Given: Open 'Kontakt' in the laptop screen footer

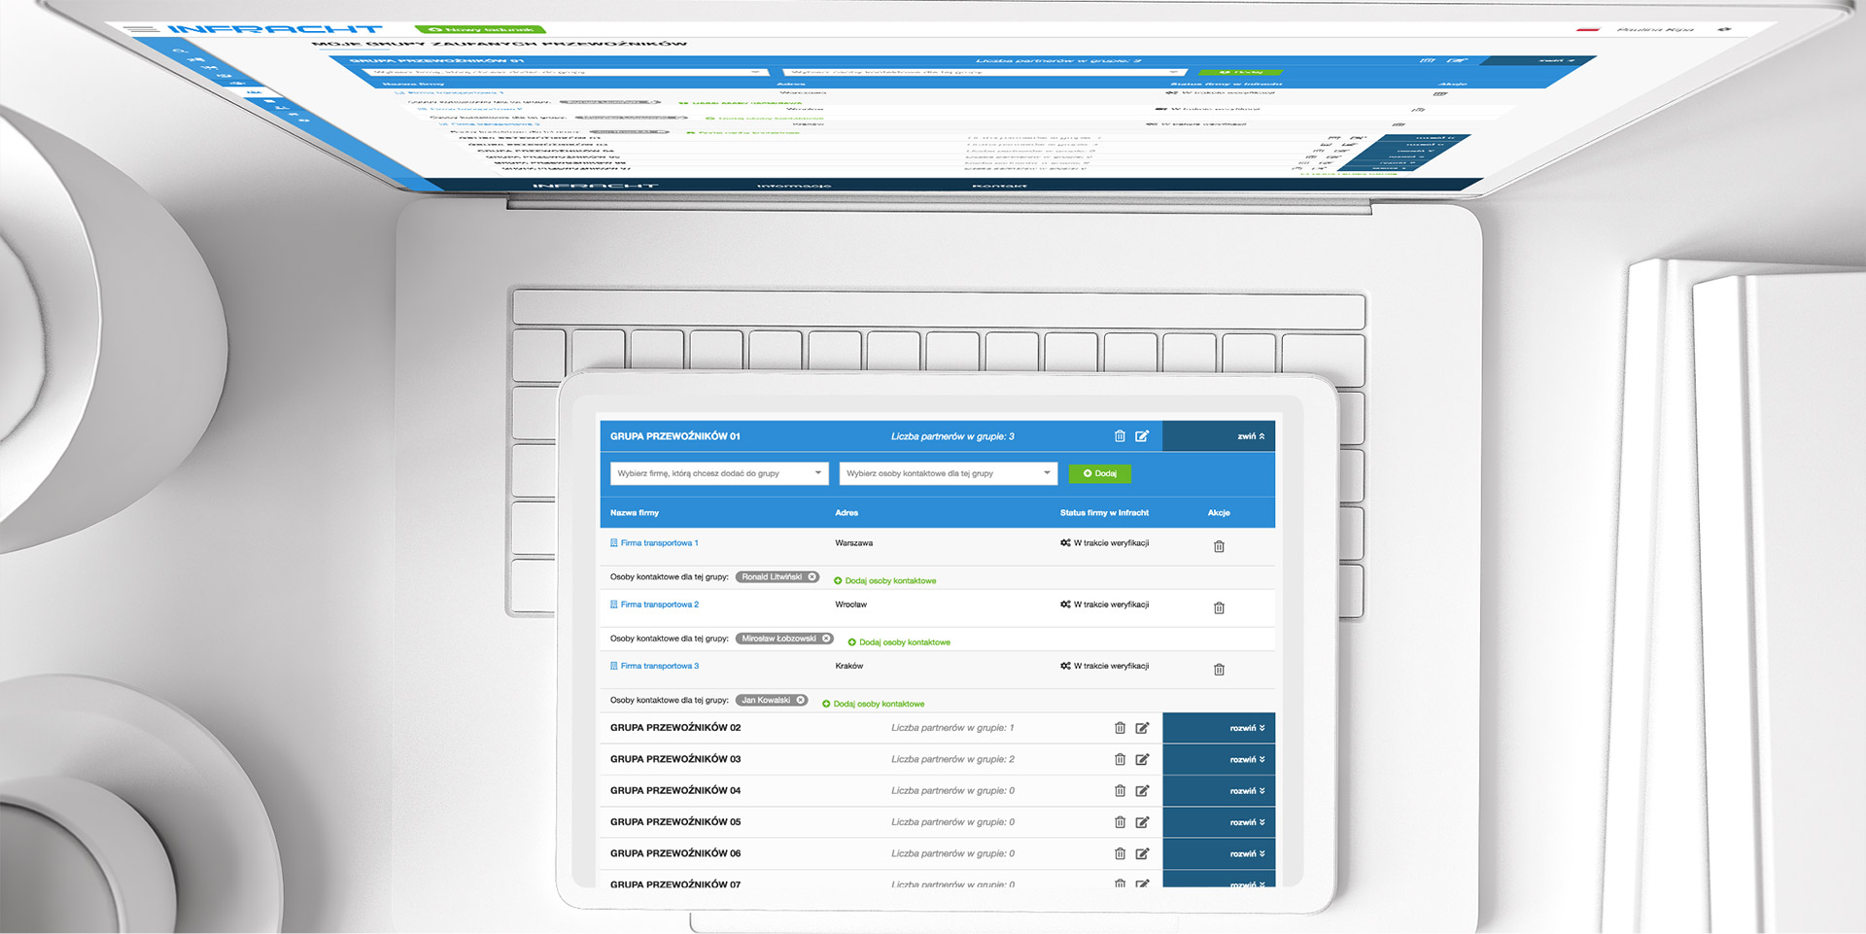Looking at the screenshot, I should [999, 186].
